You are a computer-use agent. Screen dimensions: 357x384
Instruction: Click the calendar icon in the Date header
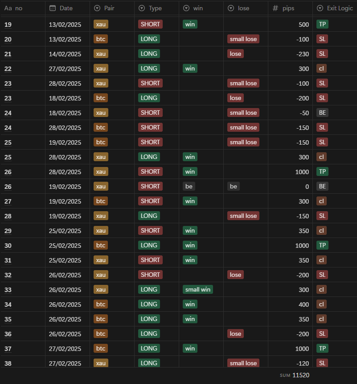[x=53, y=8]
